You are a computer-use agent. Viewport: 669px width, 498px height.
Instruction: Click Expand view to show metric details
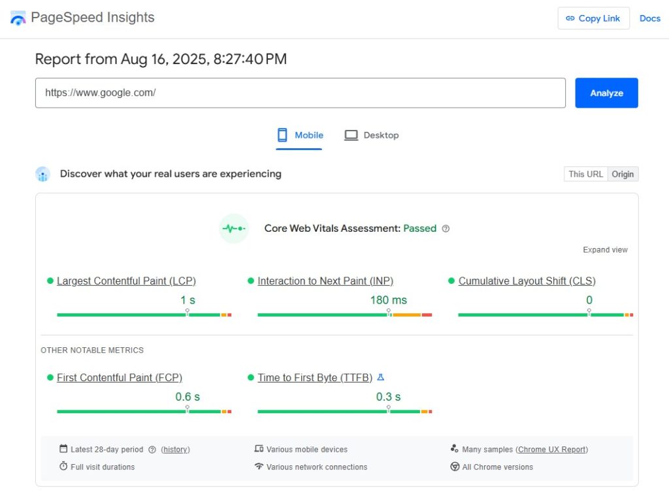point(605,249)
